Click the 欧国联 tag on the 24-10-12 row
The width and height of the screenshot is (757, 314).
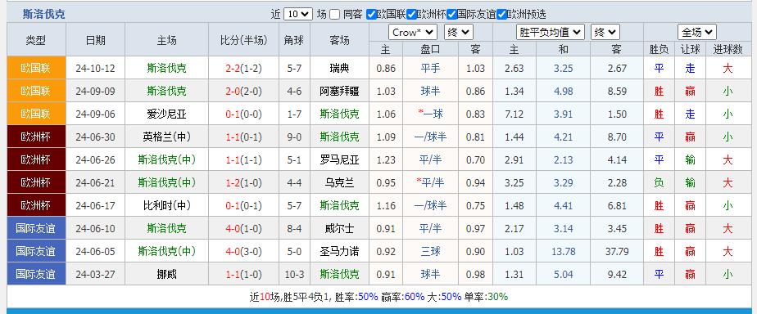36,68
